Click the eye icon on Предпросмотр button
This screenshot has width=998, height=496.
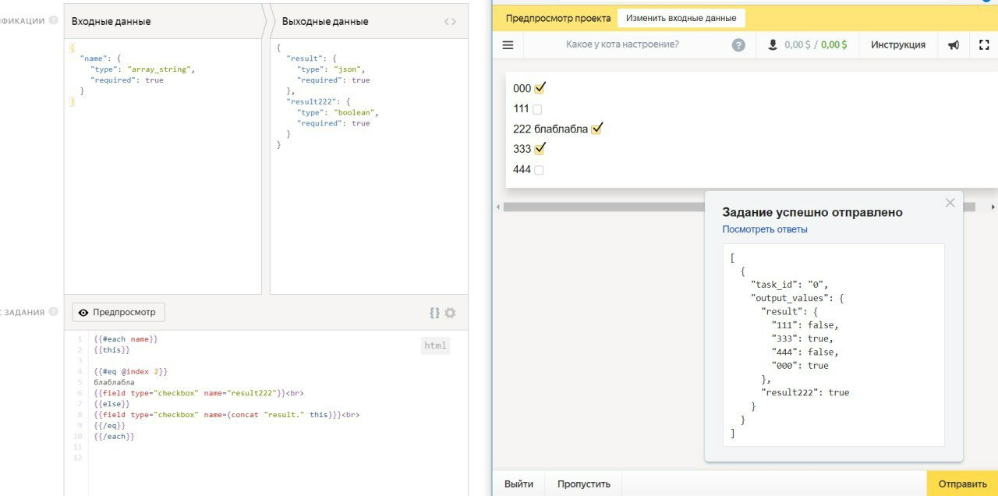83,312
